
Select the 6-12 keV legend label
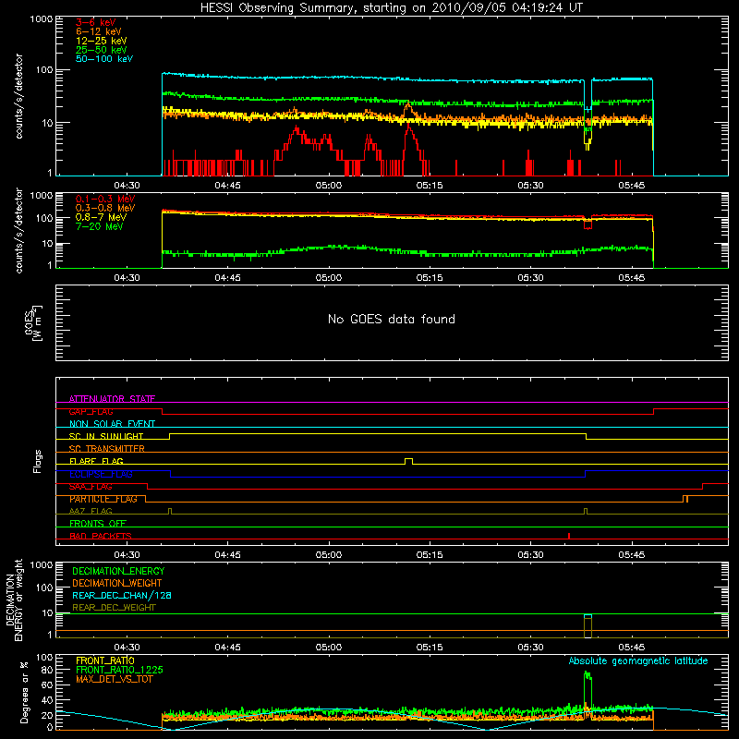click(x=99, y=31)
